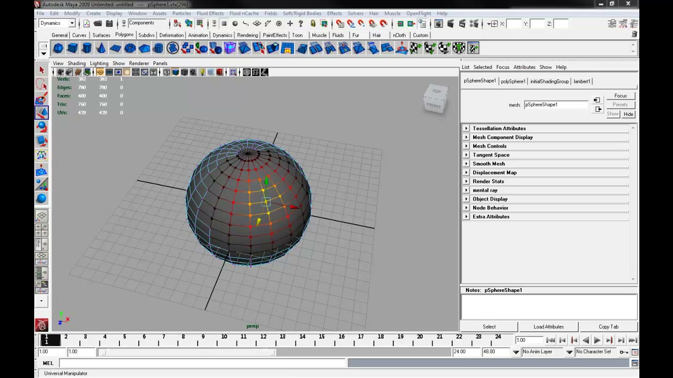
Task: Click the Focus button
Action: coord(620,96)
